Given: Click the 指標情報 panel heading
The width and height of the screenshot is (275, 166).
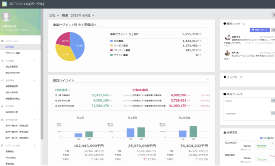Looking at the screenshot, I should 232,133.
